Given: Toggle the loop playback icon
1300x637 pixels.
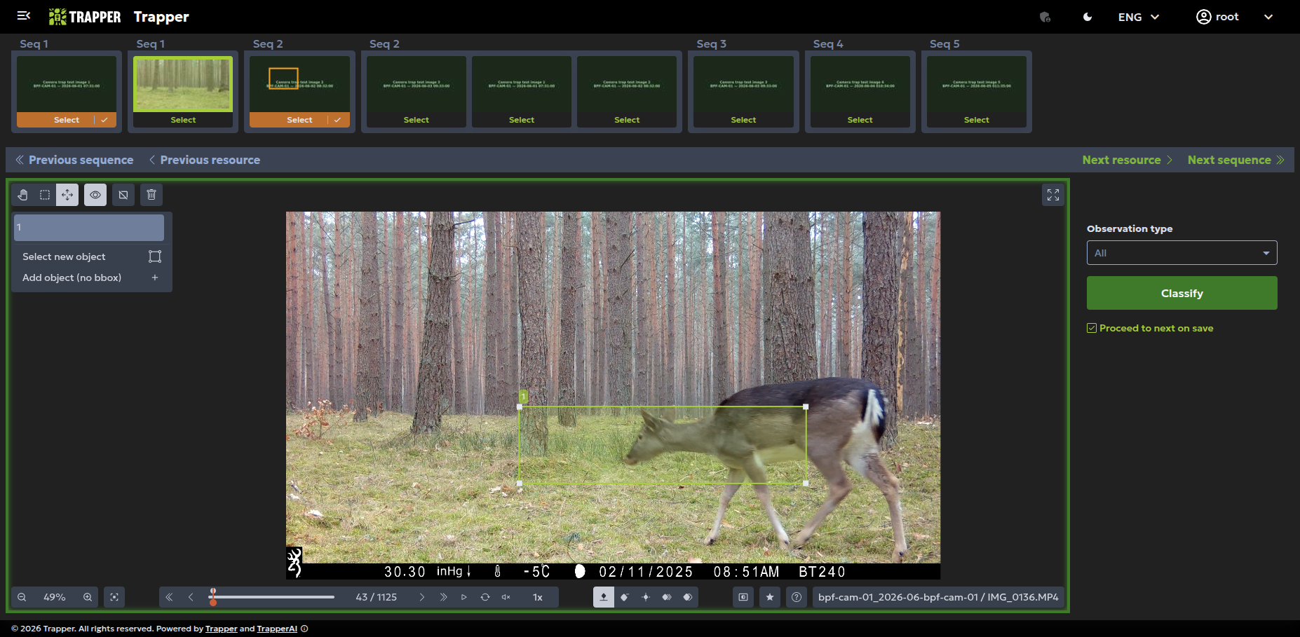Looking at the screenshot, I should click(x=485, y=597).
